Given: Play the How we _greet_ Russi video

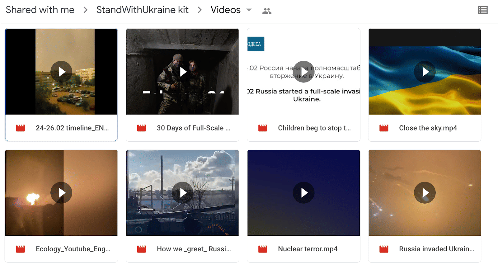Looking at the screenshot, I should tap(183, 193).
